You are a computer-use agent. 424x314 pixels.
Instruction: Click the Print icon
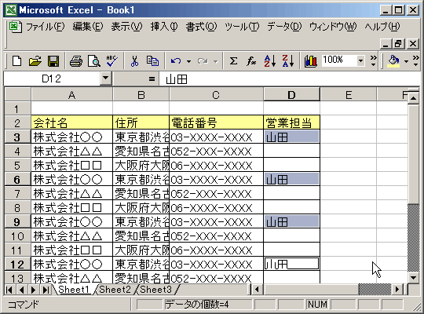coord(76,61)
